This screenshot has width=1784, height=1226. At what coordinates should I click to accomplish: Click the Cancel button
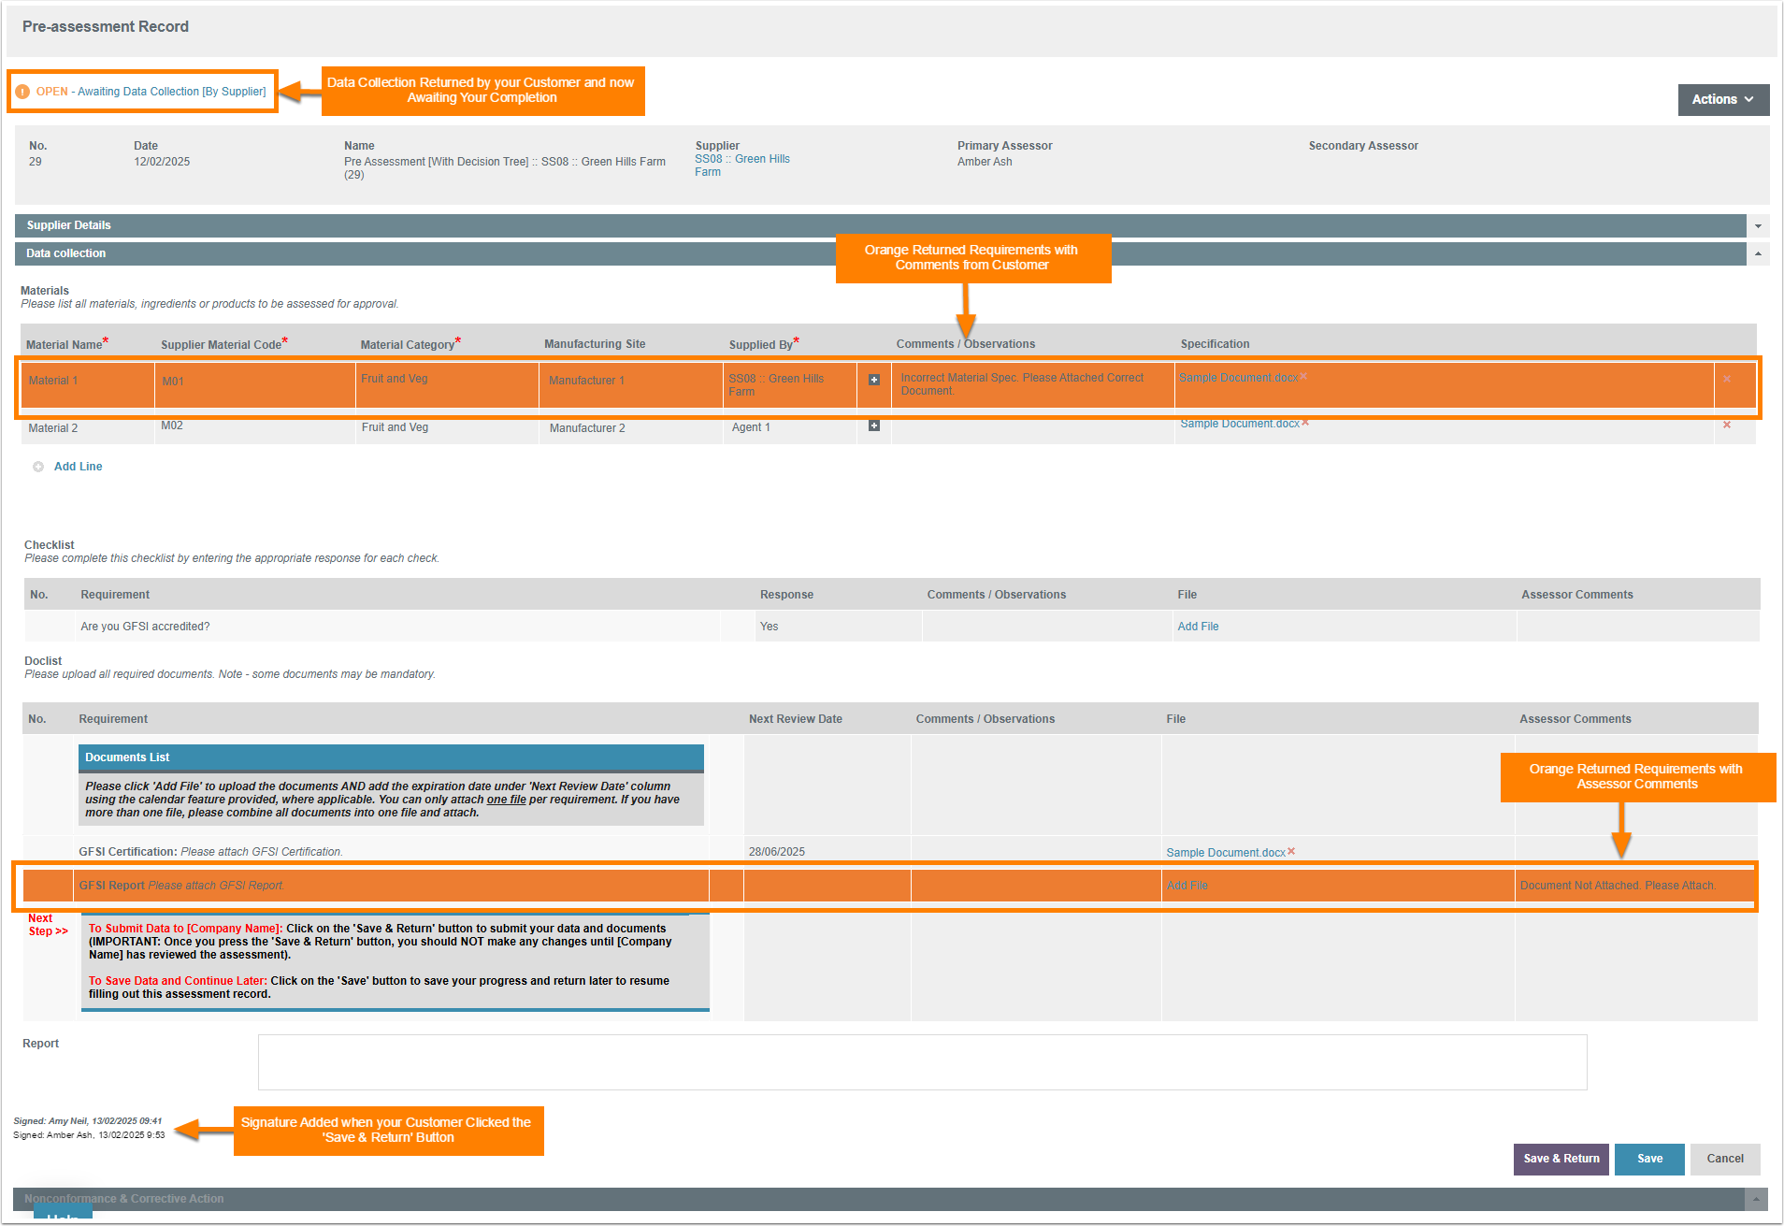click(1724, 1159)
